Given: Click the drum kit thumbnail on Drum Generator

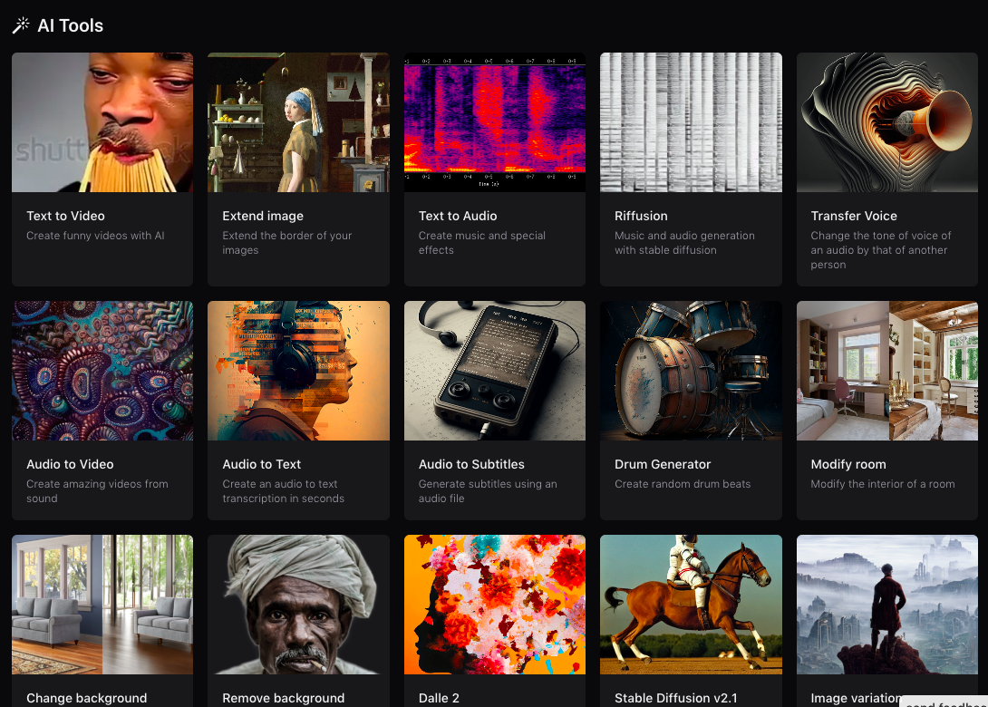Looking at the screenshot, I should click(691, 370).
